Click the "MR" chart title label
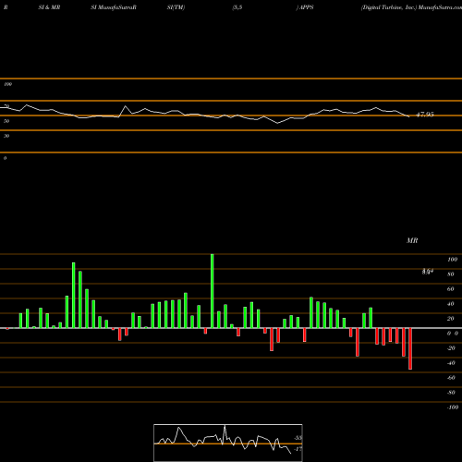The height and width of the screenshot is (462, 462). (412, 240)
